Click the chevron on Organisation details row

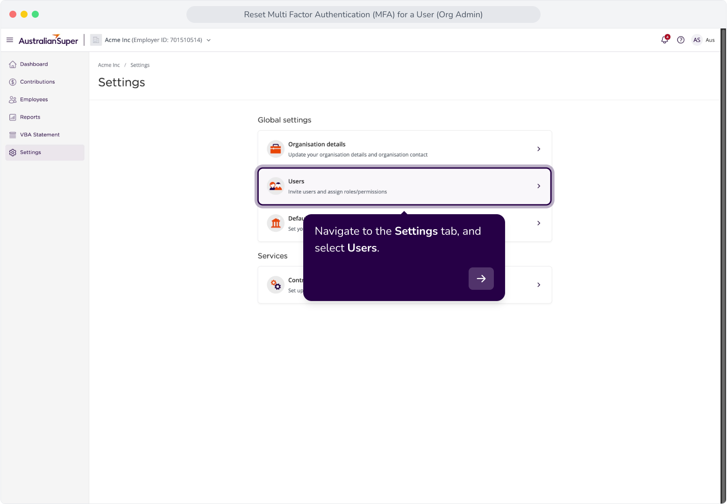pyautogui.click(x=539, y=149)
